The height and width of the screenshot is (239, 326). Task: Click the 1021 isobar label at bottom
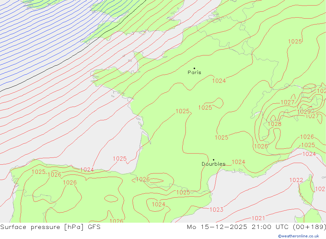[258, 218]
